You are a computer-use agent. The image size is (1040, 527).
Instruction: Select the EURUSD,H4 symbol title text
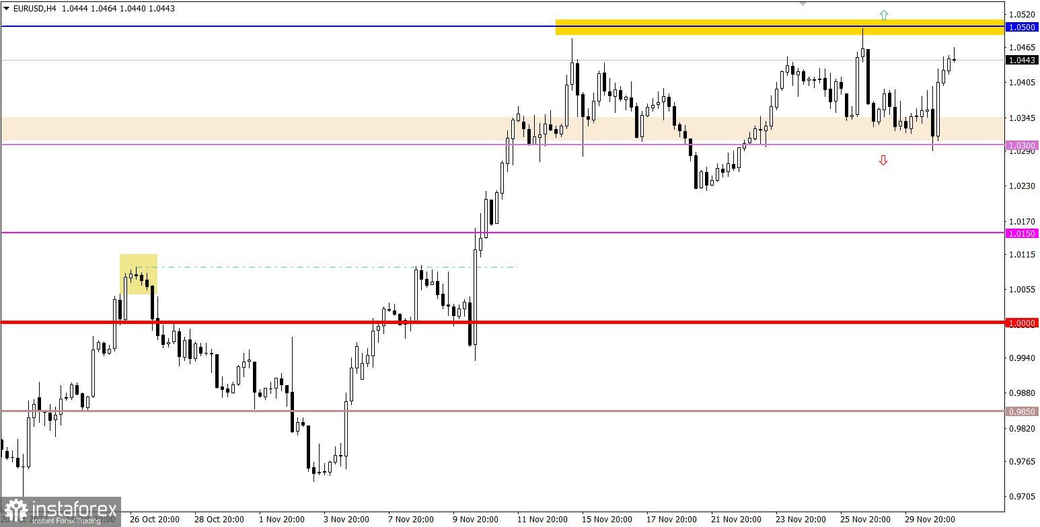(34, 9)
